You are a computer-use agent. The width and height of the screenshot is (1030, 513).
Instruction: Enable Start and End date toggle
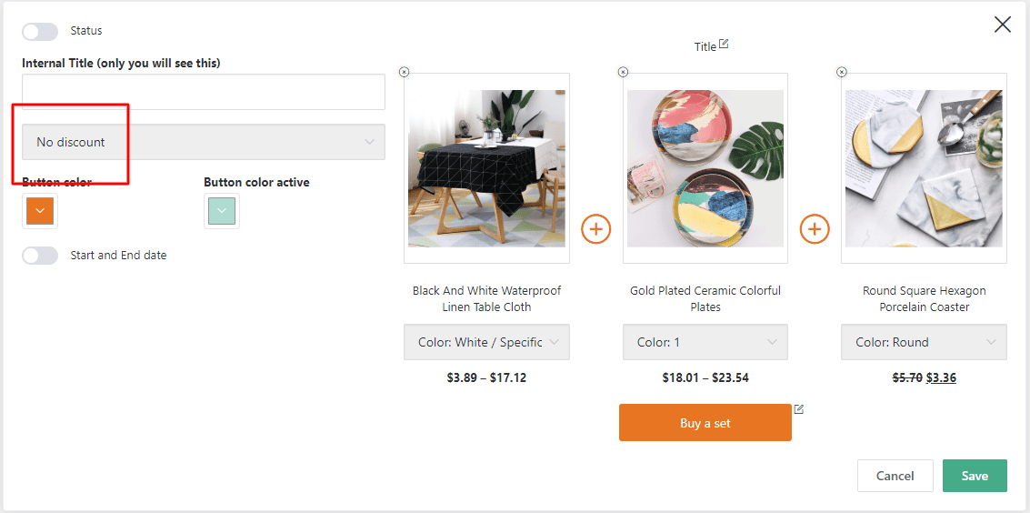tap(40, 256)
